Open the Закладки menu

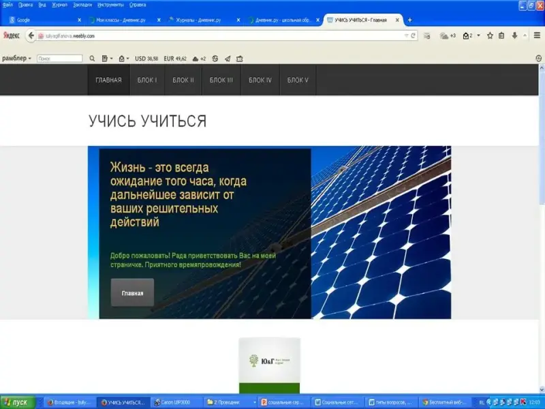coord(82,4)
